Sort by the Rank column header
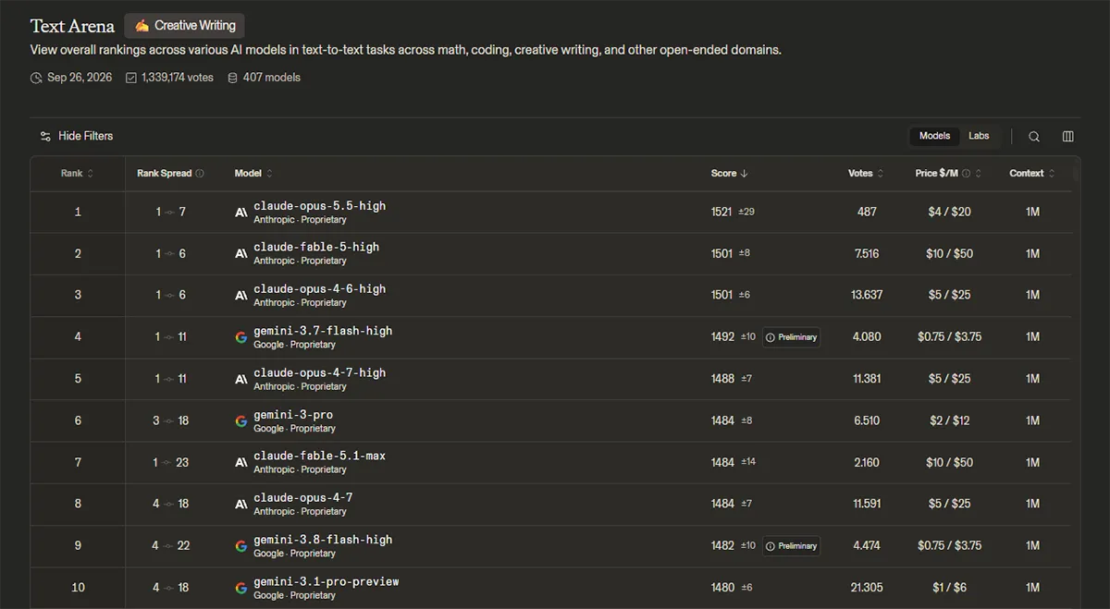This screenshot has height=609, width=1110. click(x=77, y=174)
